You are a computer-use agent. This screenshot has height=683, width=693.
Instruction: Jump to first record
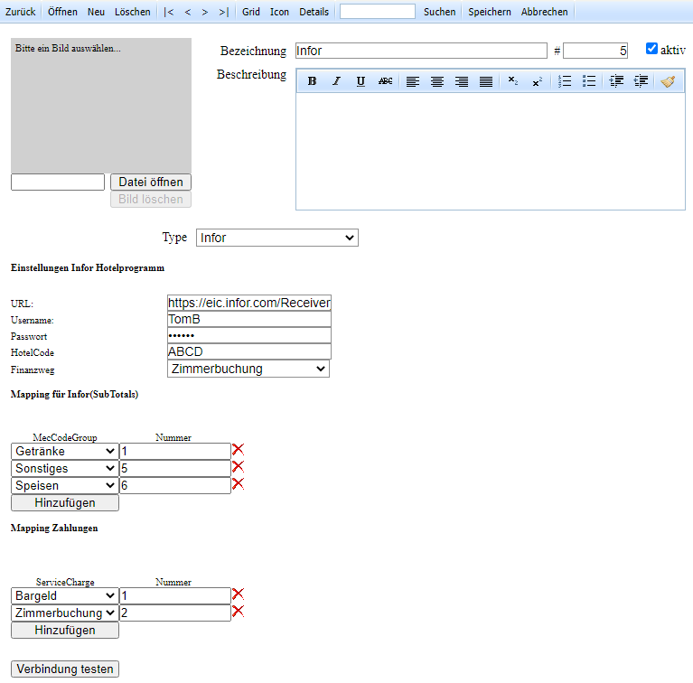pyautogui.click(x=168, y=12)
